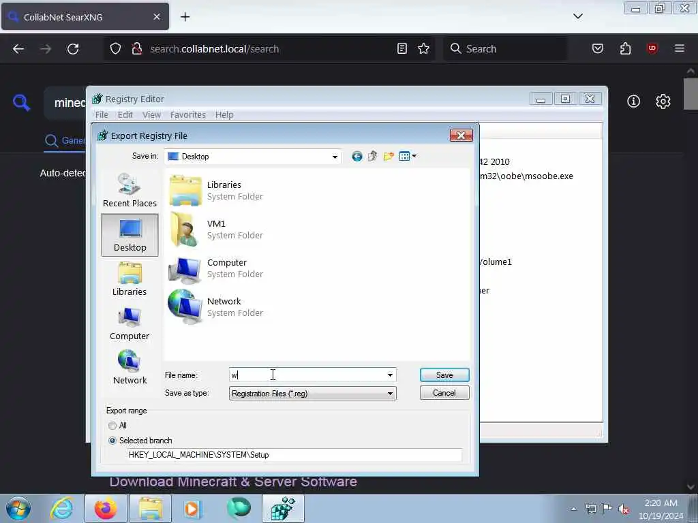Click the Firefox address bar URL
The height and width of the screenshot is (523, 698).
coord(215,49)
